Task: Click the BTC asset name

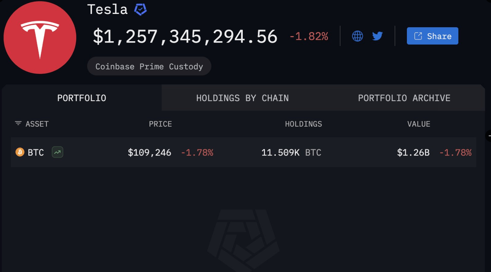Action: (x=36, y=152)
